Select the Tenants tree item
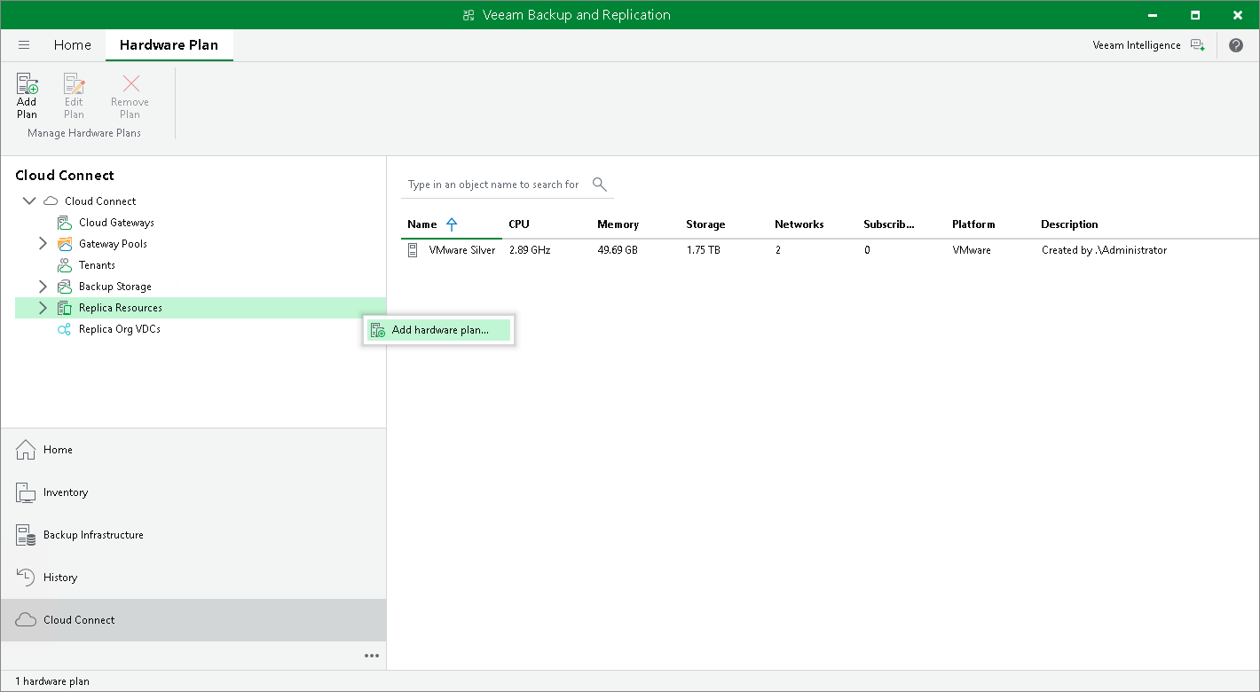Image resolution: width=1260 pixels, height=692 pixels. point(97,265)
